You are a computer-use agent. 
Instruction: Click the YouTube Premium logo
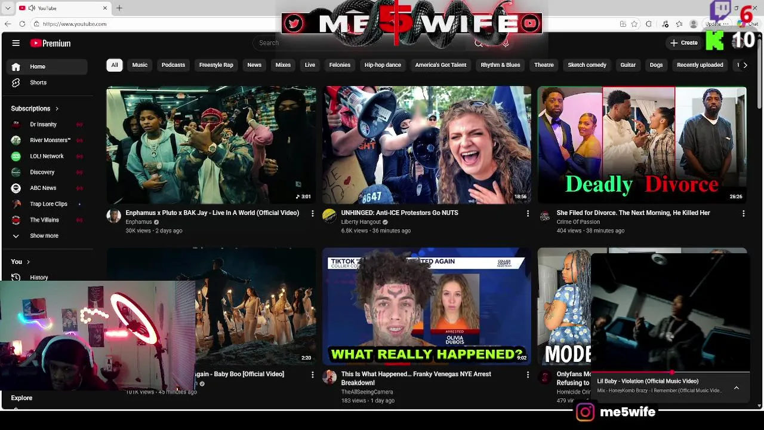tap(51, 43)
